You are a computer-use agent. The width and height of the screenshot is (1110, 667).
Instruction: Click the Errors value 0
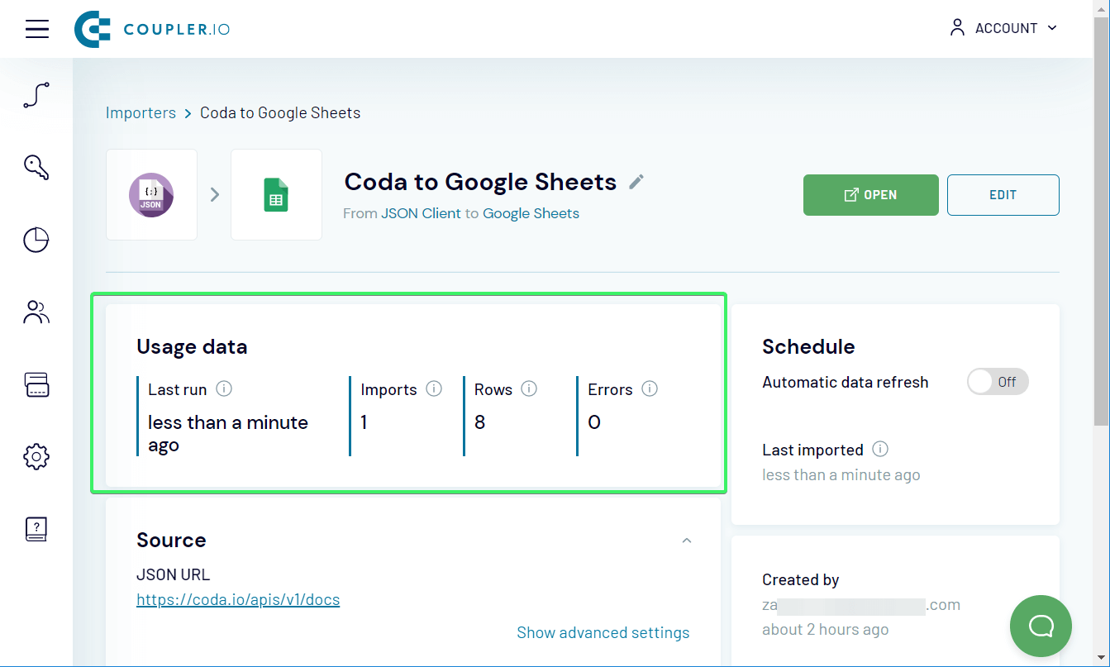click(x=593, y=422)
